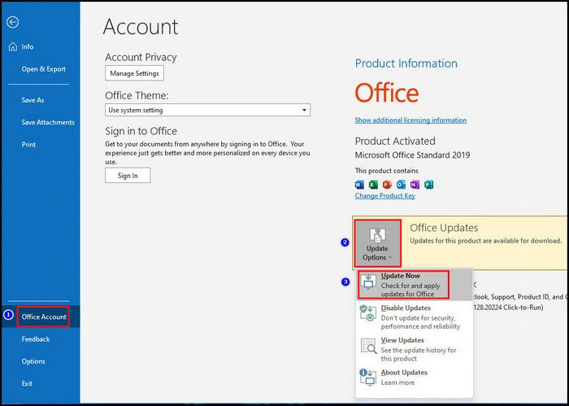Go back using the circled arrow icon

(x=12, y=22)
